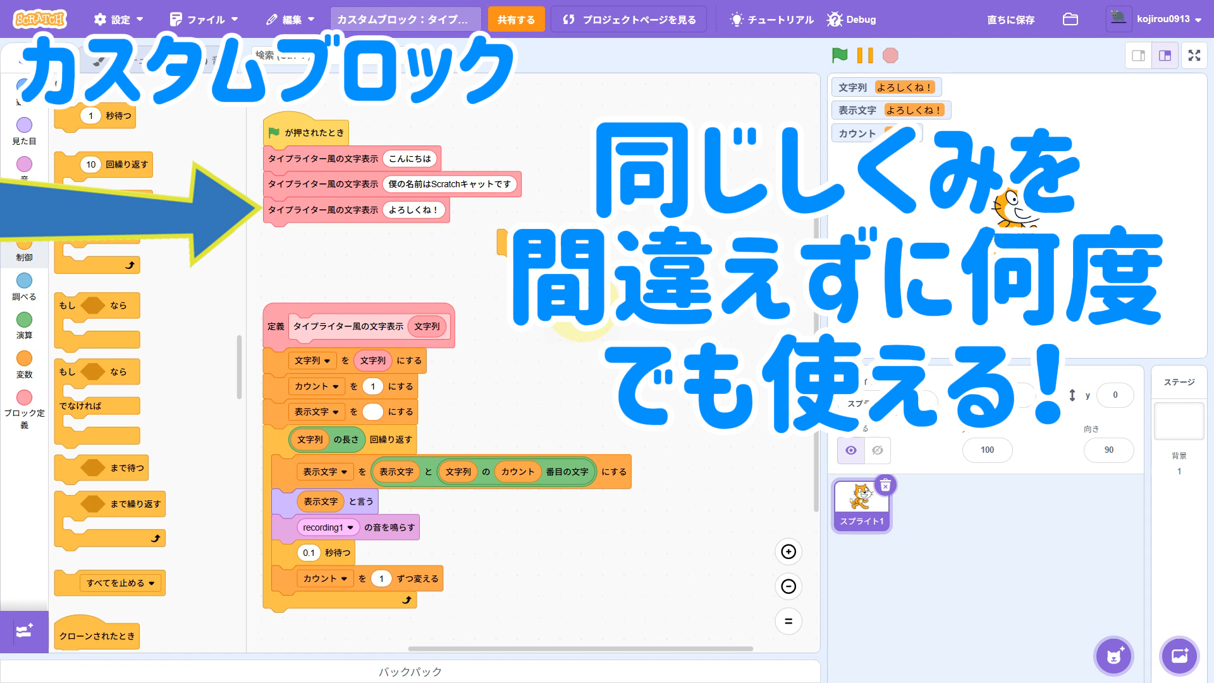
Task: Open the 編集 menu
Action: coord(290,20)
